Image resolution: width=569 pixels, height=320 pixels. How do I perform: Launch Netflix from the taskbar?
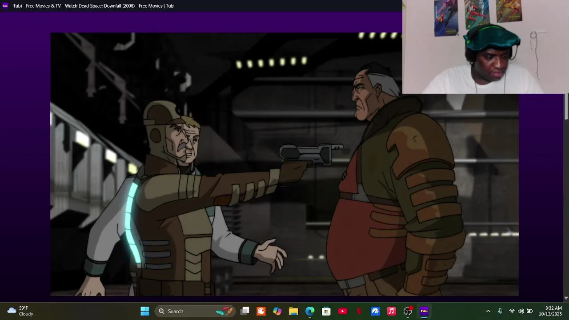tap(359, 311)
